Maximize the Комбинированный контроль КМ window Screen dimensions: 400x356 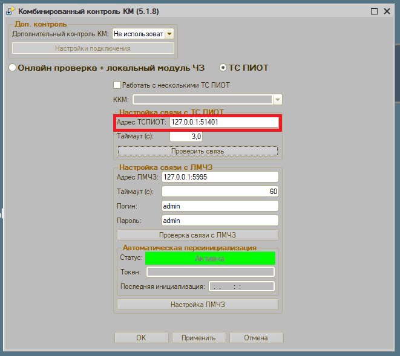[x=374, y=11]
